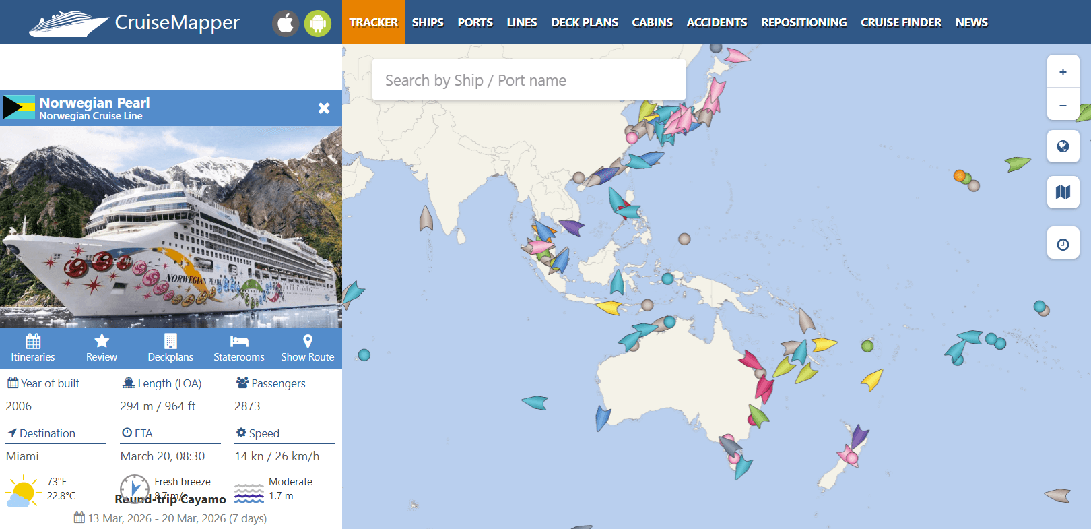Screen dimensions: 1091x529
Task: Open the DECK PLANS menu
Action: coord(585,22)
